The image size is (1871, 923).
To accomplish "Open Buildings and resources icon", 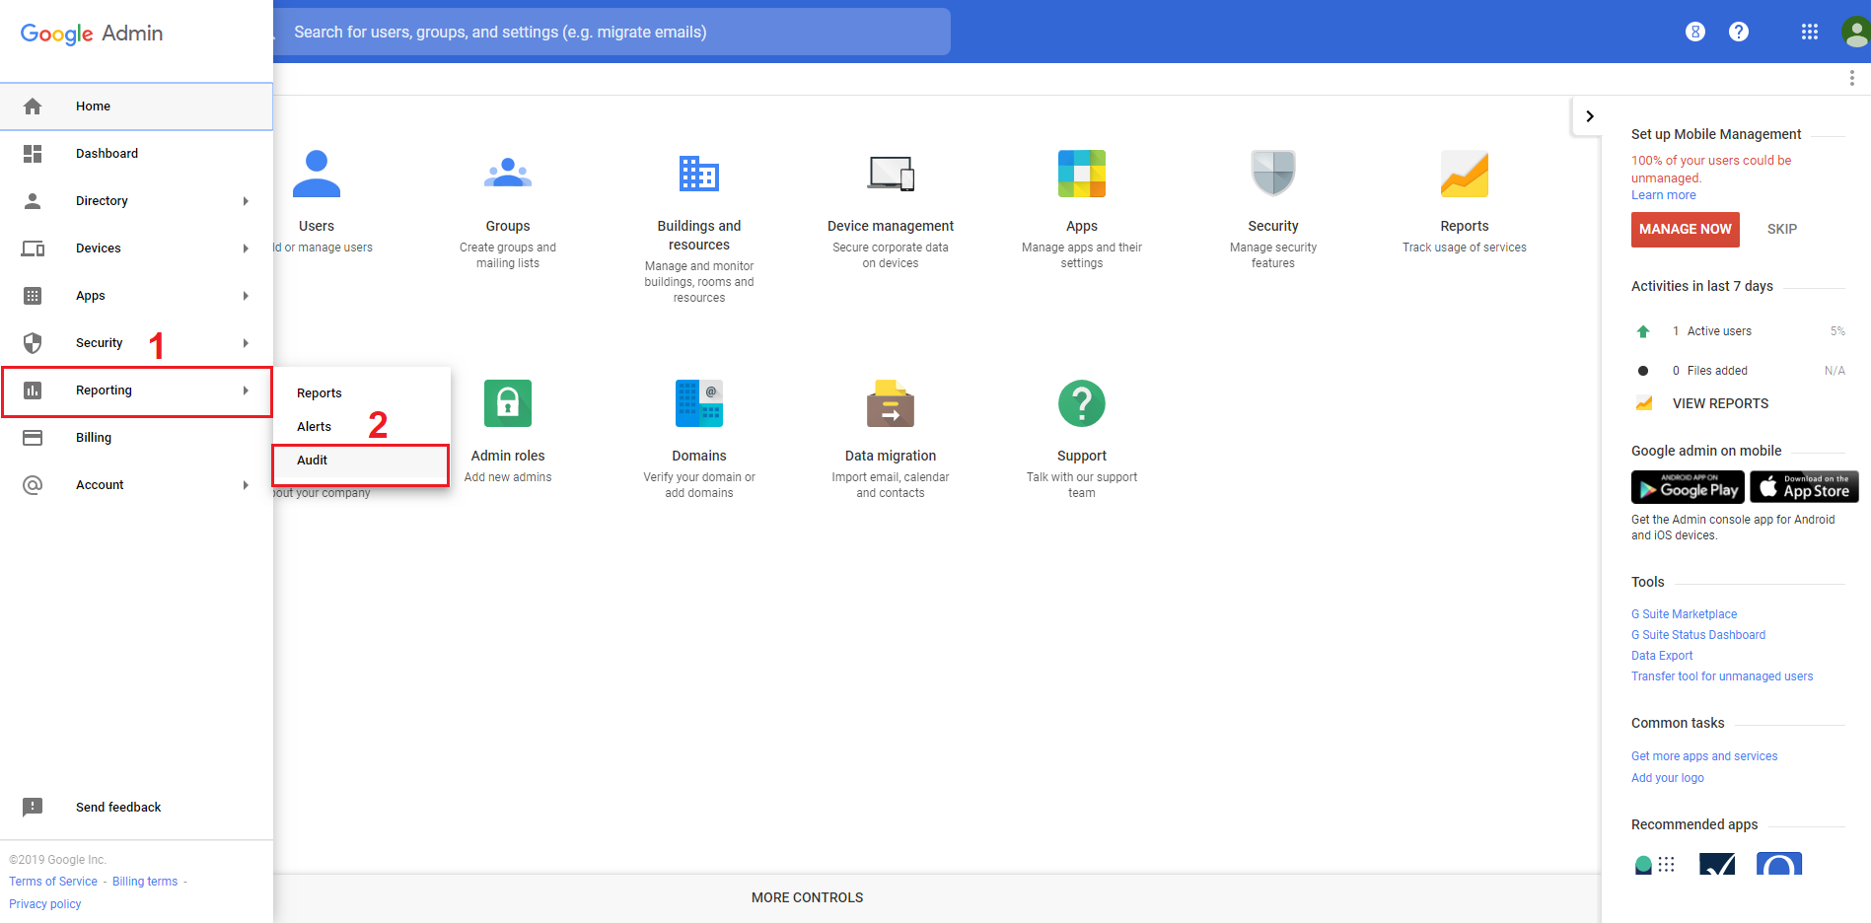I will tap(699, 174).
